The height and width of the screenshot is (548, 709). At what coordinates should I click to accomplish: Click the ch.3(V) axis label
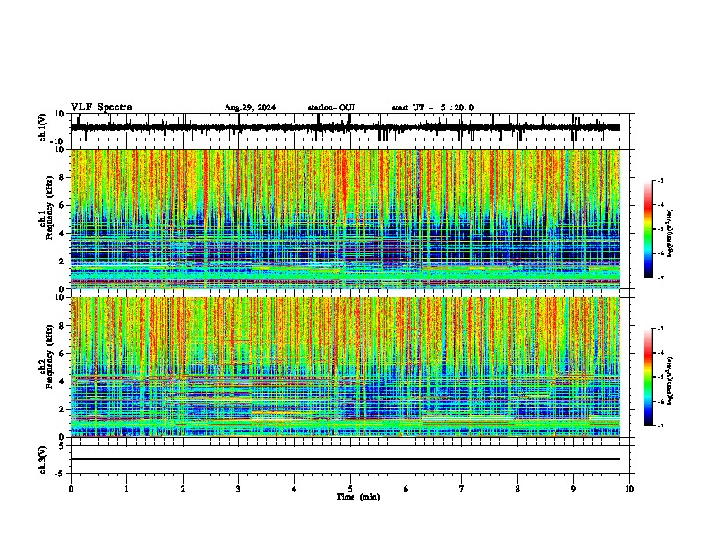[x=43, y=459]
